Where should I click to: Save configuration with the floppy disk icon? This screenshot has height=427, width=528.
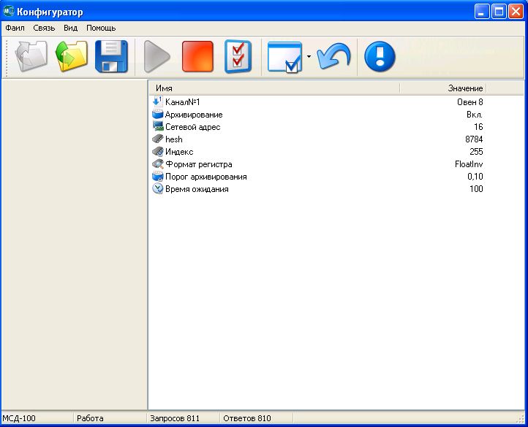pos(111,56)
